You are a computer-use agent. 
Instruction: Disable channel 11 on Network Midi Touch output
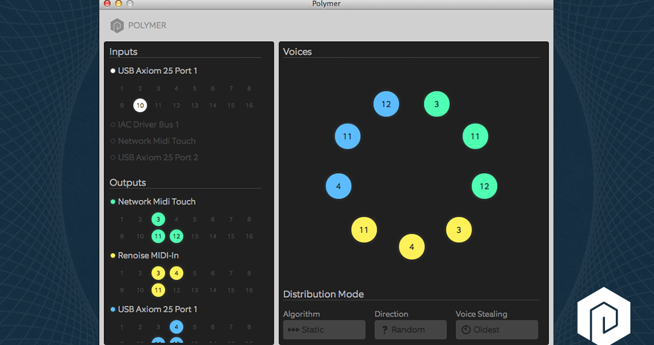click(x=158, y=236)
